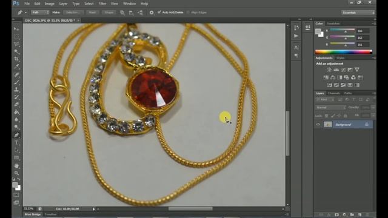Select the Paint Bucket tool
The height and width of the screenshot is (218, 388).
(x=16, y=112)
